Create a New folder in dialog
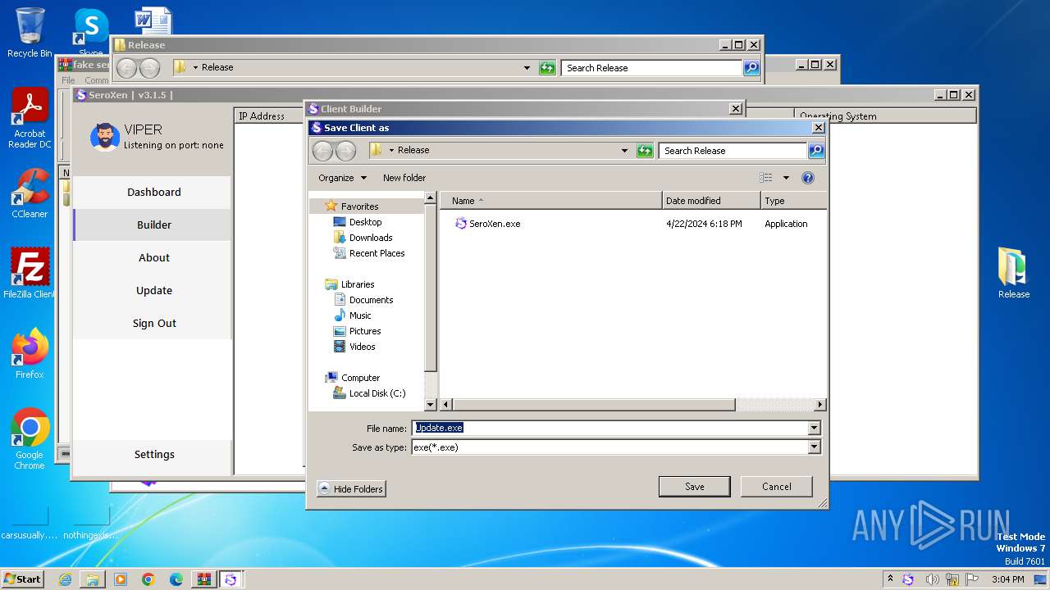Screen dimensions: 1050x590 404,178
